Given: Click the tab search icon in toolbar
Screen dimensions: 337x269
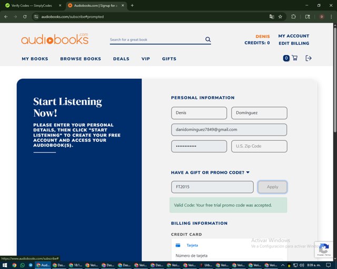Looking at the screenshot, I should point(308,16).
